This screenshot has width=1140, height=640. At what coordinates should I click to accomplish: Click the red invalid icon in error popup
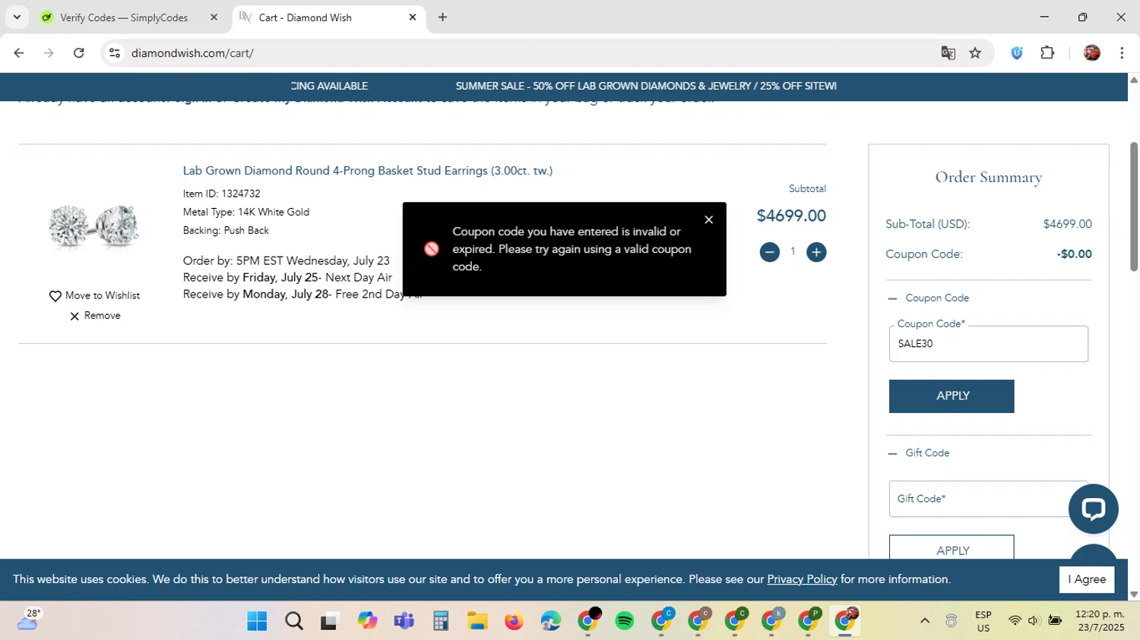pyautogui.click(x=432, y=249)
